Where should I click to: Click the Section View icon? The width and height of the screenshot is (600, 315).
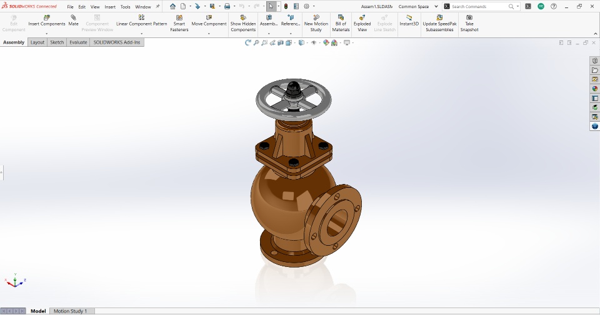(281, 43)
